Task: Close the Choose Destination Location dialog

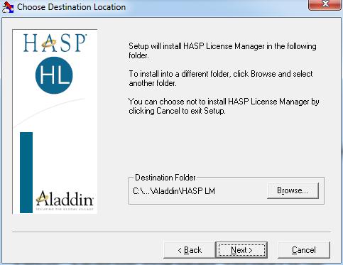Action: 325,4
